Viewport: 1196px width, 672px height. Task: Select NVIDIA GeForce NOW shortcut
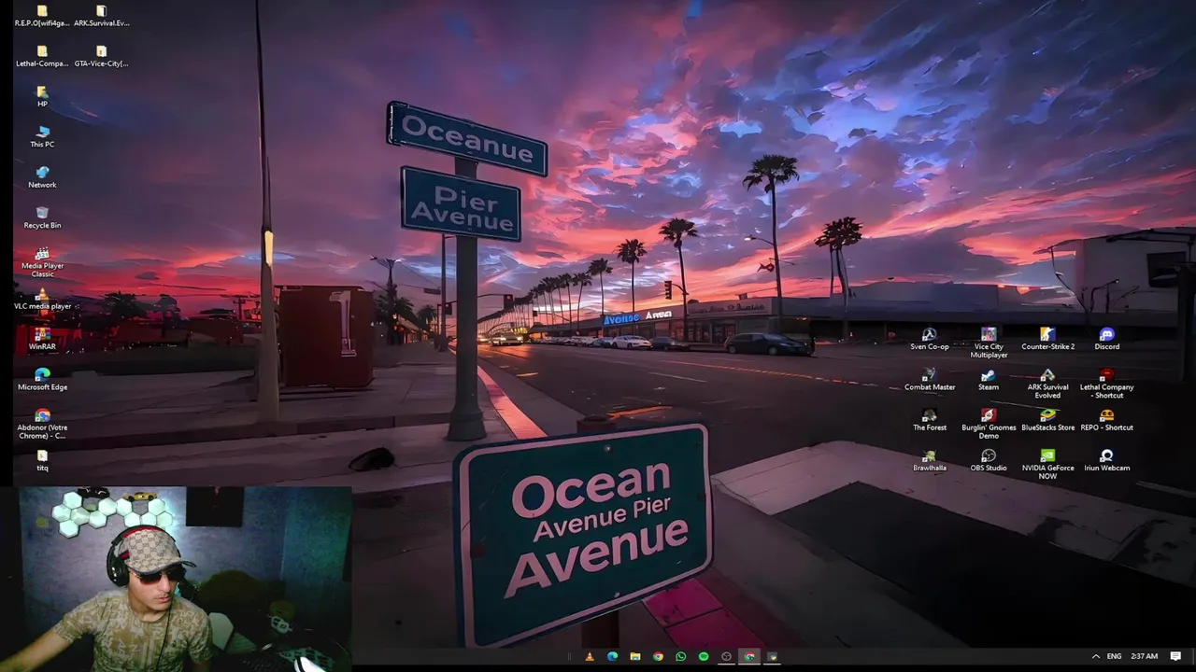(x=1047, y=465)
